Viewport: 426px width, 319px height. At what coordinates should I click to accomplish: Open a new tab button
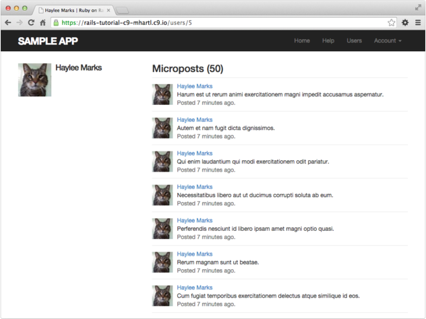(x=123, y=10)
